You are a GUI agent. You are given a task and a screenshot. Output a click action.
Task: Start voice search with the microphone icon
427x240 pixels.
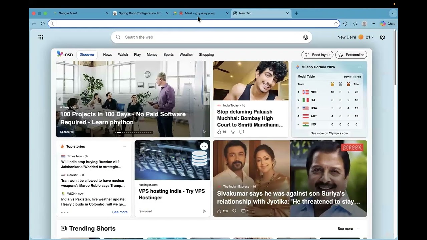(306, 37)
